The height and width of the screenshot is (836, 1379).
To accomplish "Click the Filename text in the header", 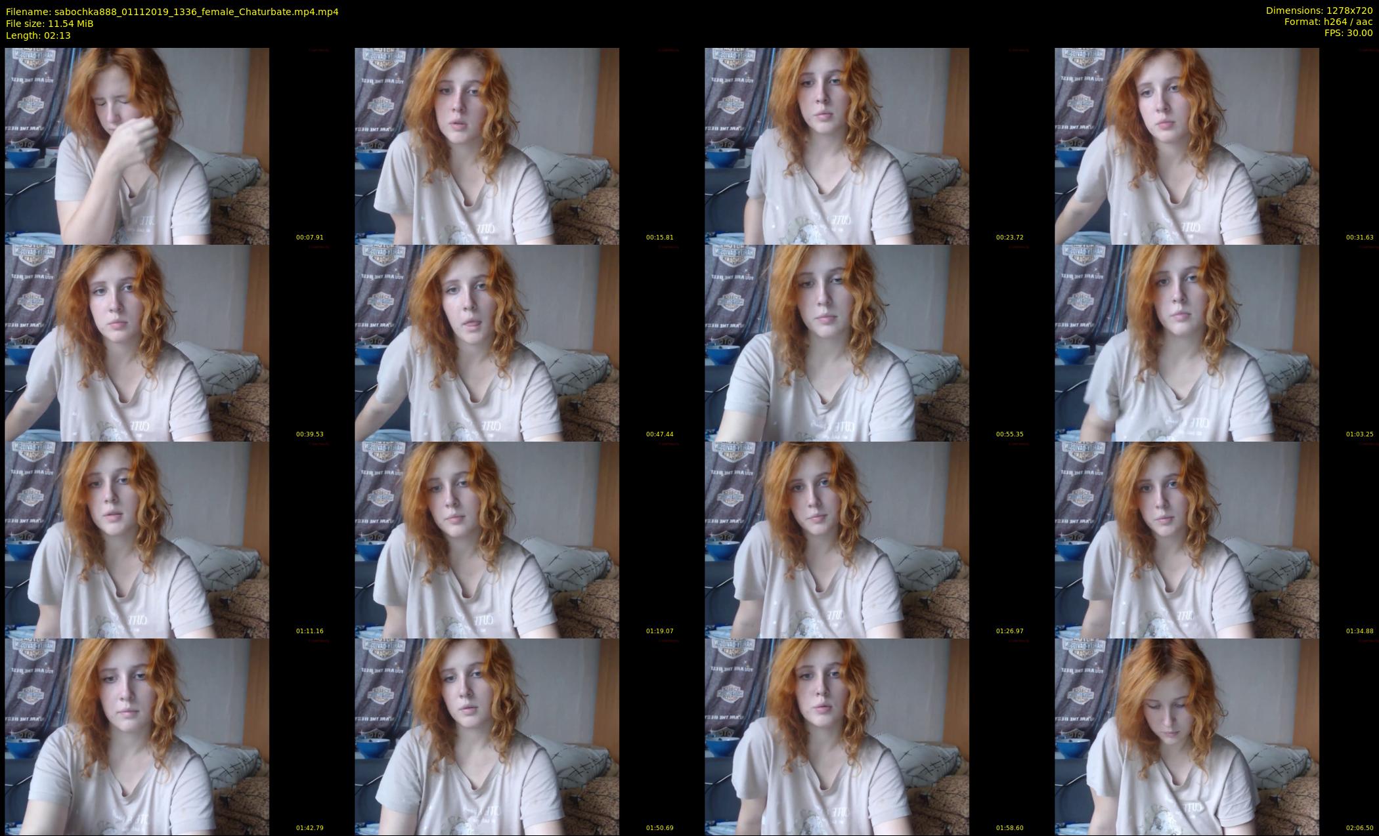I will click(172, 11).
